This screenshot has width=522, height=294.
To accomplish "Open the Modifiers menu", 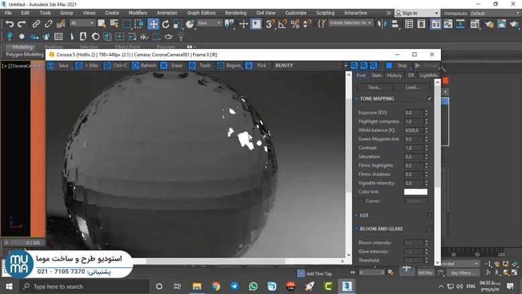I will coord(138,13).
